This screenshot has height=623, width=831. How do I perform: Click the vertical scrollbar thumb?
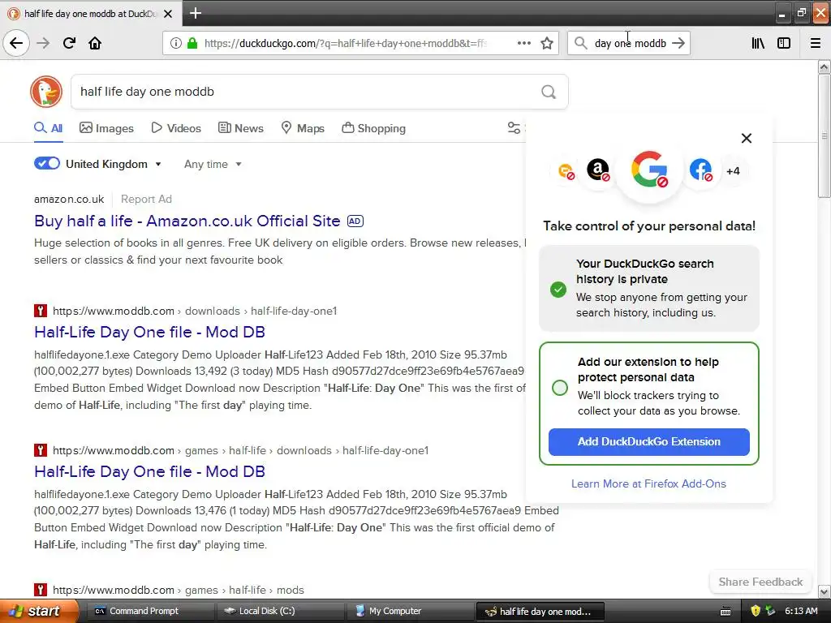(824, 135)
